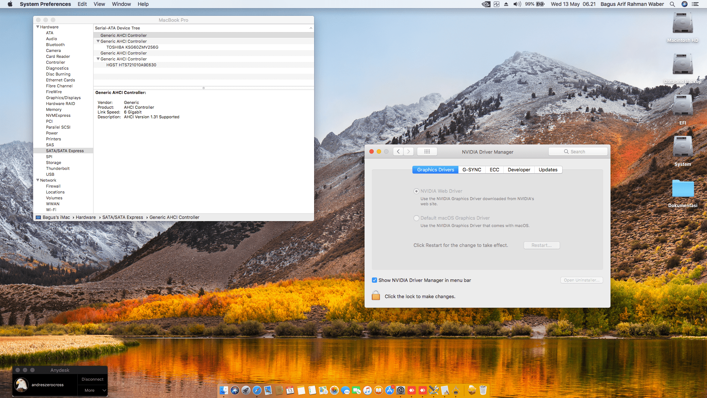Viewport: 707px width, 398px height.
Task: Click the show-all grid icon in NVIDIA window
Action: tap(427, 151)
